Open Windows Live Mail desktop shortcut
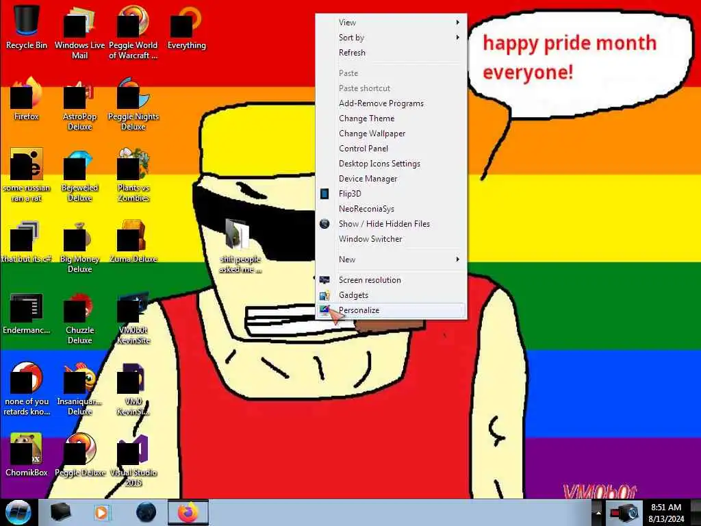The height and width of the screenshot is (526, 701). click(x=79, y=32)
